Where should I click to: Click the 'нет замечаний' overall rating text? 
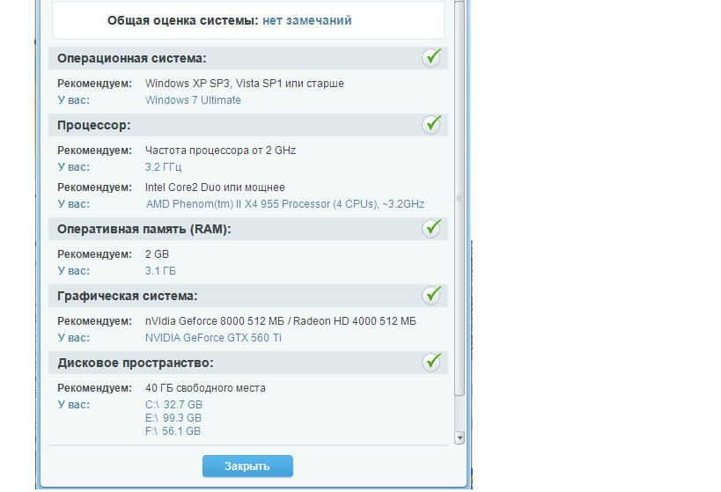(x=306, y=20)
